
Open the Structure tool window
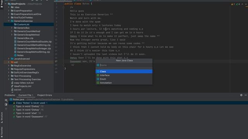point(2,117)
